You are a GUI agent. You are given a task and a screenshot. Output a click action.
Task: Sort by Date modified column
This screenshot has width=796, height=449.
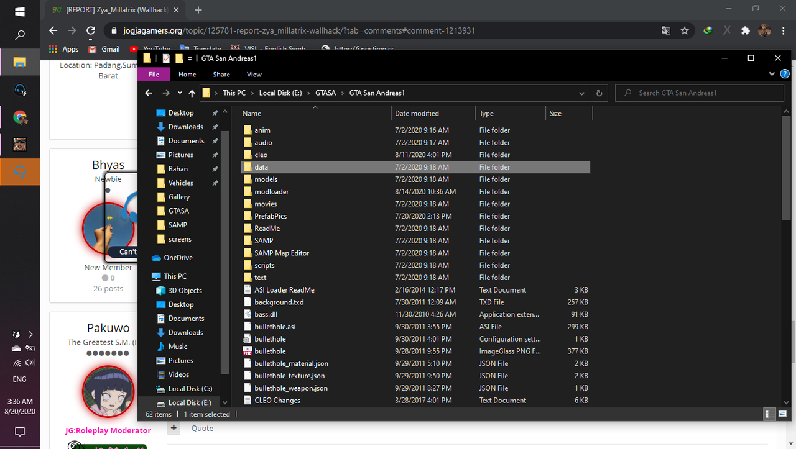pos(433,114)
